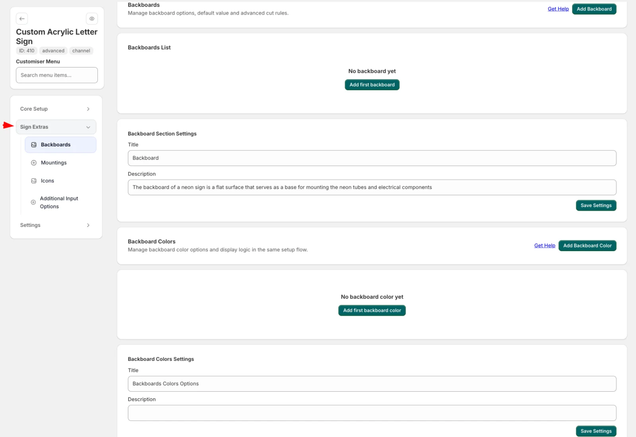
Task: Click the empty Colors Description field
Action: [x=372, y=413]
